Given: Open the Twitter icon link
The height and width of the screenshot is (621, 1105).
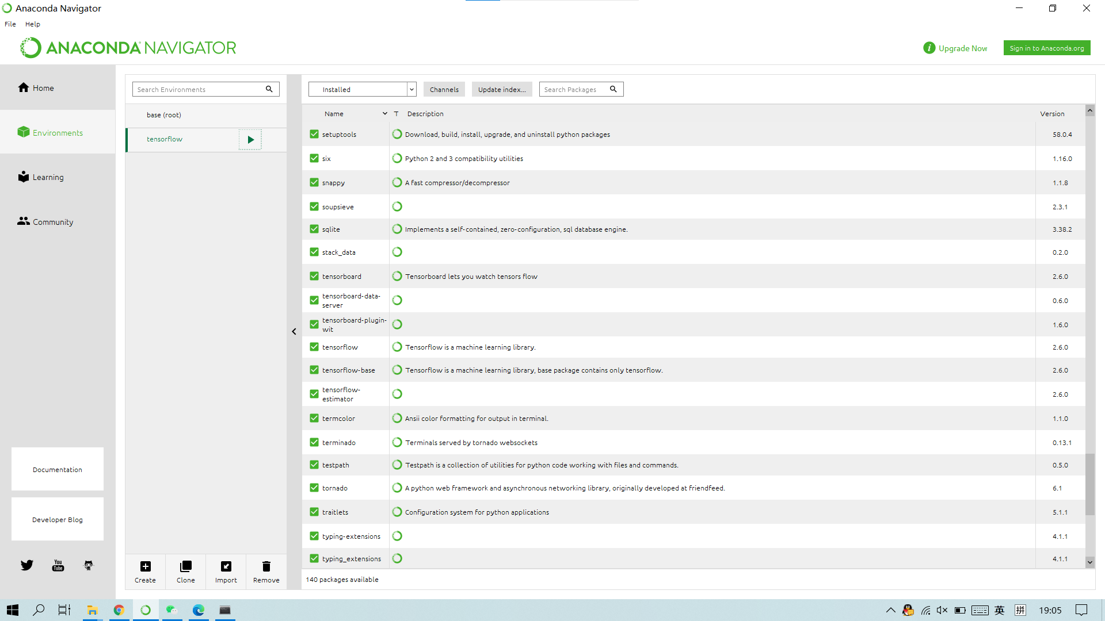Looking at the screenshot, I should tap(27, 565).
